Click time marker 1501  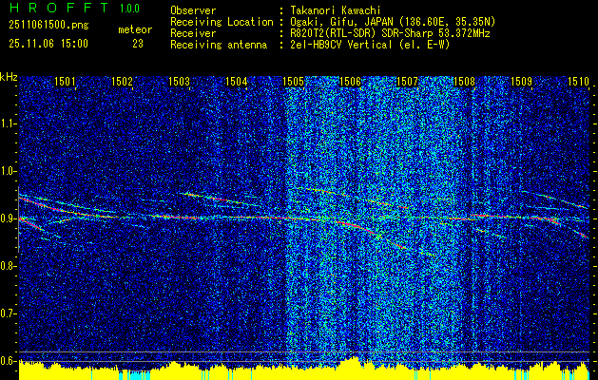65,81
